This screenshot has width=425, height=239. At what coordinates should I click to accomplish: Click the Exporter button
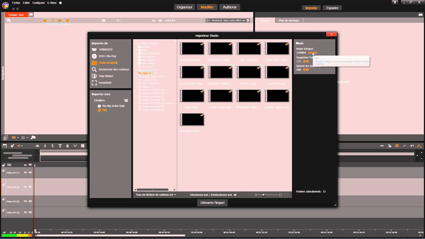tap(332, 8)
